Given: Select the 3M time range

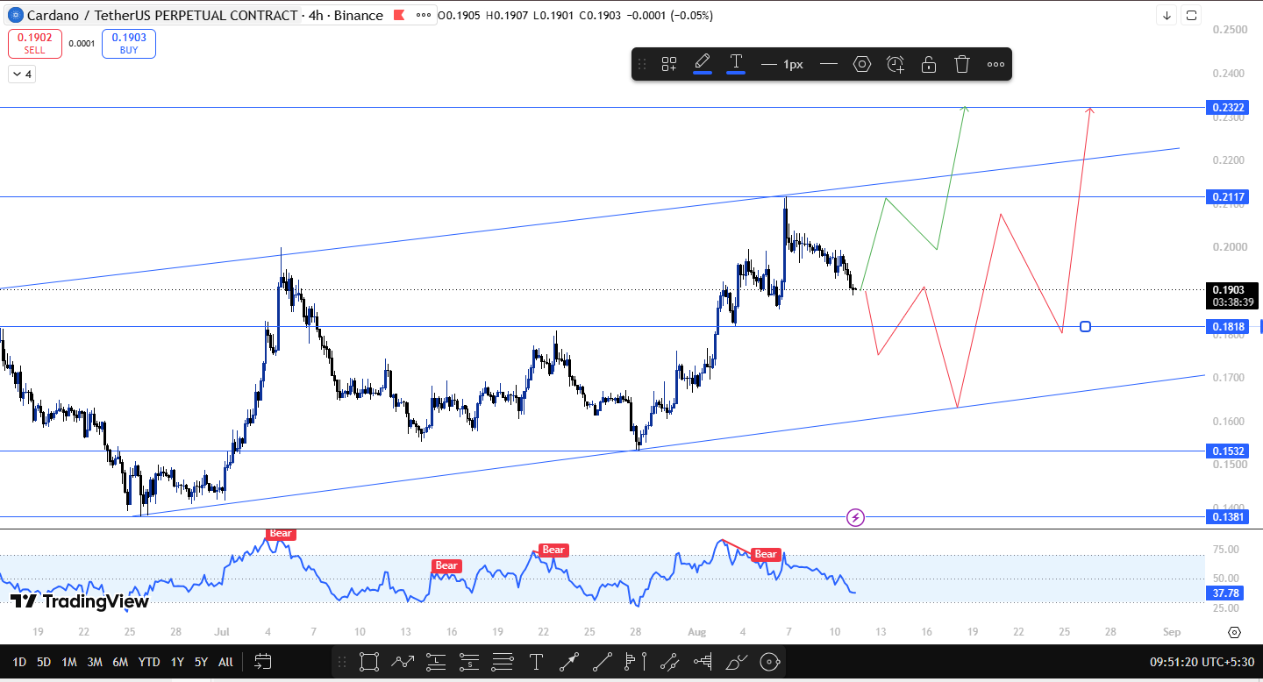Looking at the screenshot, I should 95,662.
